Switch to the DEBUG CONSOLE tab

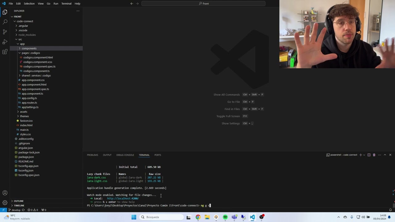click(125, 155)
